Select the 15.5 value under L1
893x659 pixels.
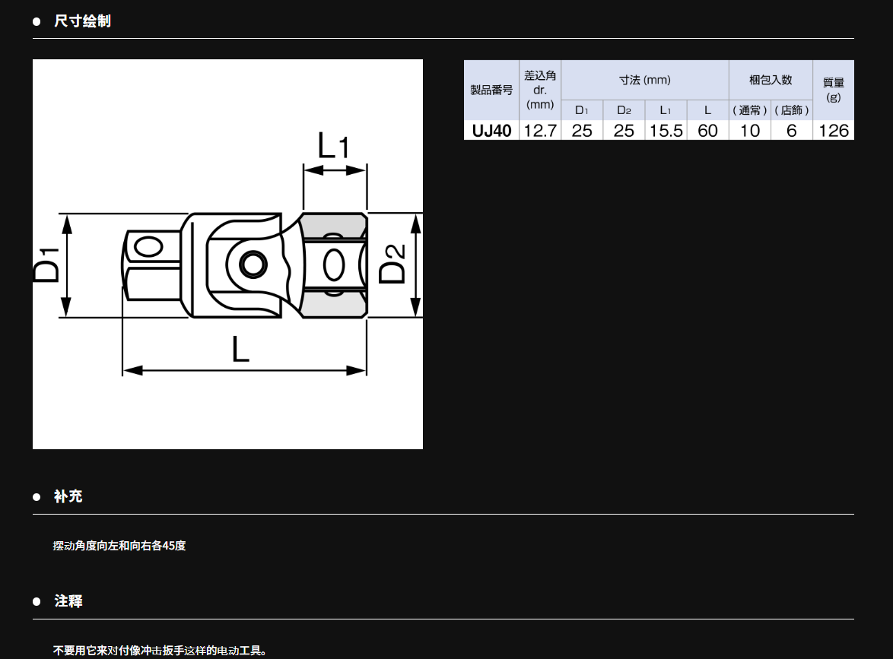pos(666,131)
